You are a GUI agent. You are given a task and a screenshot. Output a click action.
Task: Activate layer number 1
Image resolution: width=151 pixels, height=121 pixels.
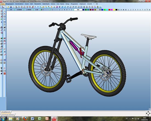point(128,10)
